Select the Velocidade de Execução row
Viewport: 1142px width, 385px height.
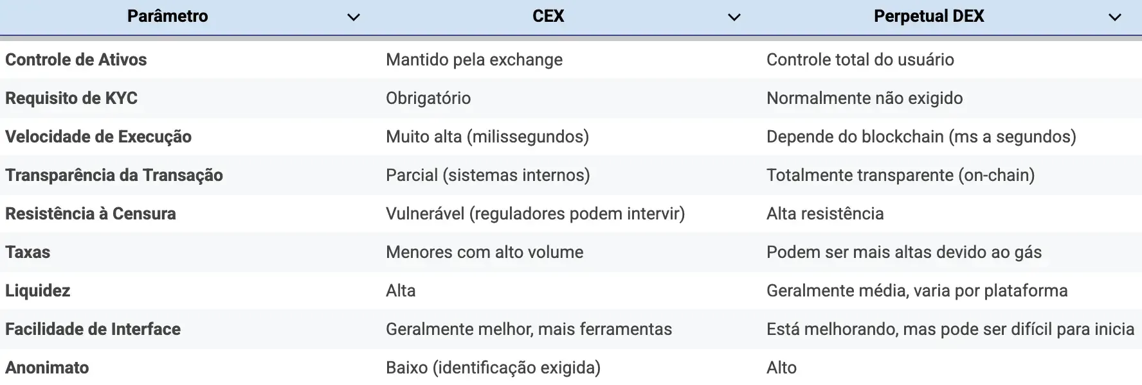[x=99, y=137]
